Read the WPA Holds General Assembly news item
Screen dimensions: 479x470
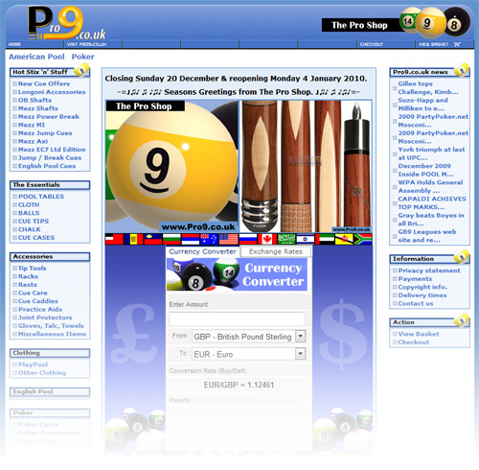click(x=430, y=186)
